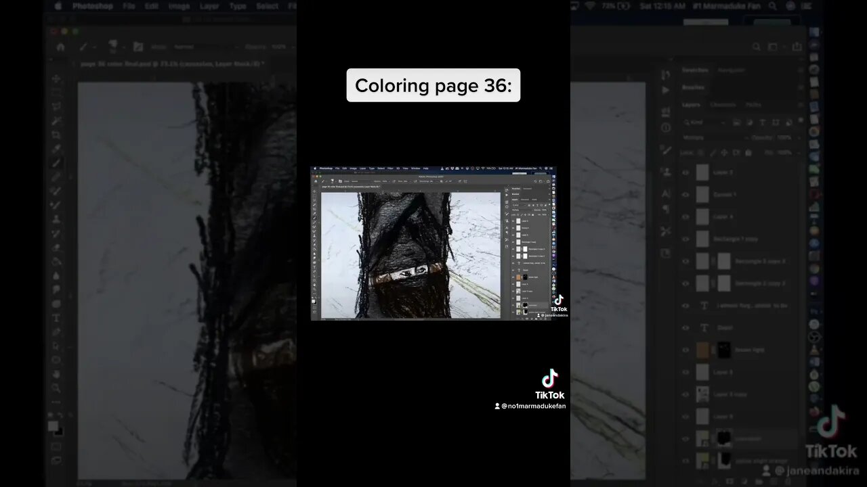This screenshot has width=867, height=487.
Task: Toggle visibility of Rectangle 1 copy layer
Action: [685, 239]
